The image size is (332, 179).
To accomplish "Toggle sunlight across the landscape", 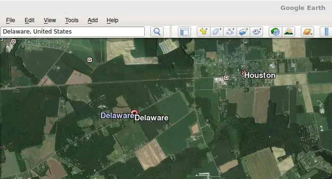I will pos(288,32).
